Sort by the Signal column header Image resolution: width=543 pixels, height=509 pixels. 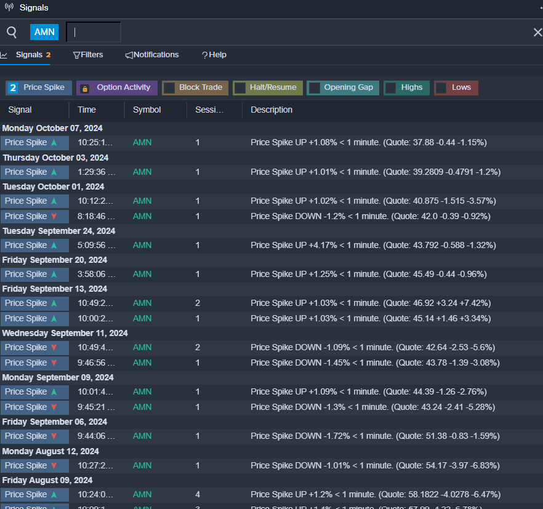point(20,110)
